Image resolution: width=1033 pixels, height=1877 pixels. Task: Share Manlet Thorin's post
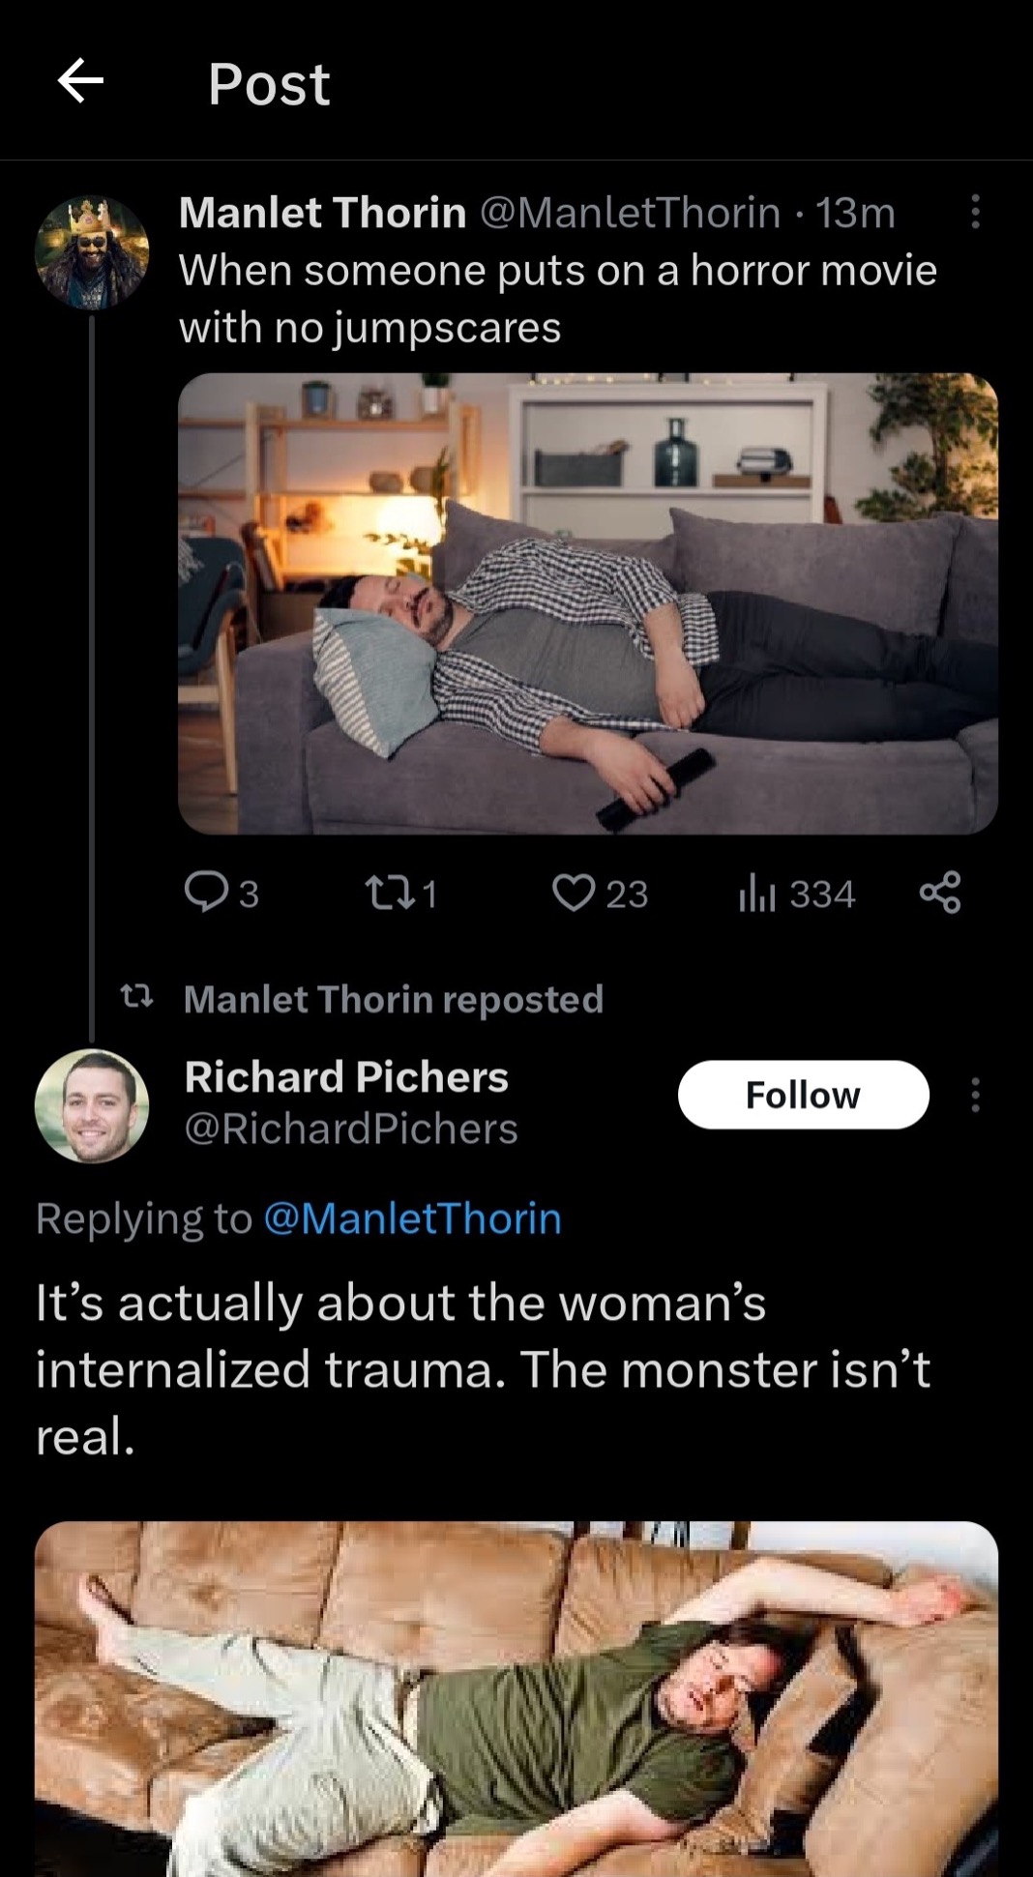click(x=940, y=892)
